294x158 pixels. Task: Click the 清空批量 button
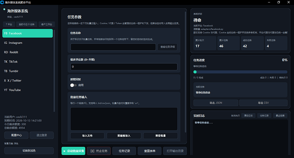(x=160, y=136)
